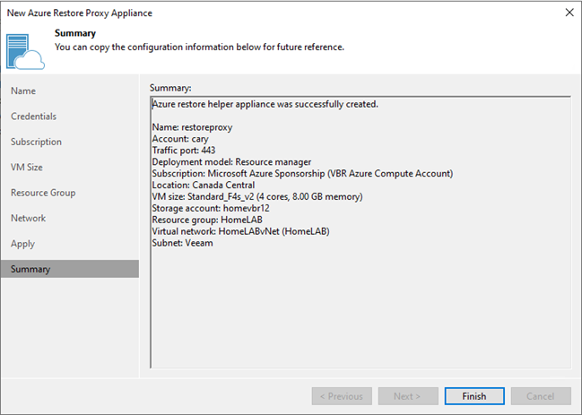The width and height of the screenshot is (582, 415).
Task: Open the Apply wizard step
Action: coord(22,244)
